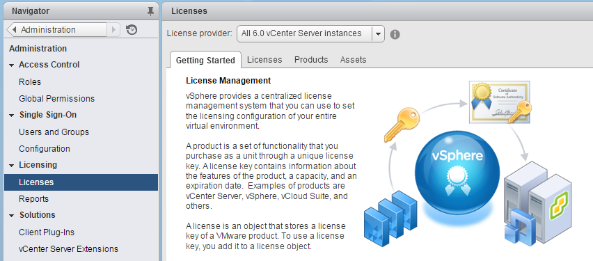
Task: Open Client Plug-Ins
Action: pyautogui.click(x=47, y=232)
